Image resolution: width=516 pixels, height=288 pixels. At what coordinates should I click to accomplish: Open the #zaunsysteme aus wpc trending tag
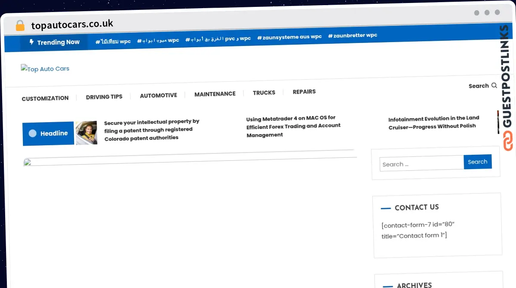[x=289, y=37]
